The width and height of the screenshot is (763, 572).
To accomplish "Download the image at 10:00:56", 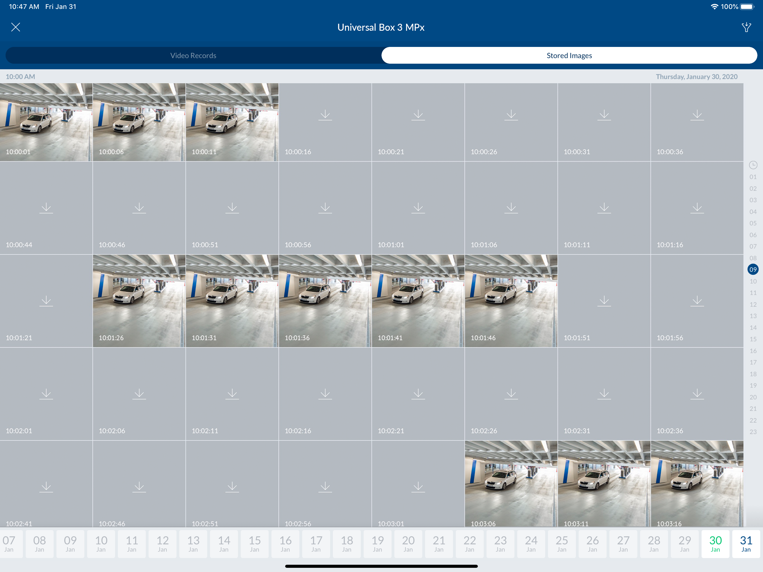I will tap(325, 208).
